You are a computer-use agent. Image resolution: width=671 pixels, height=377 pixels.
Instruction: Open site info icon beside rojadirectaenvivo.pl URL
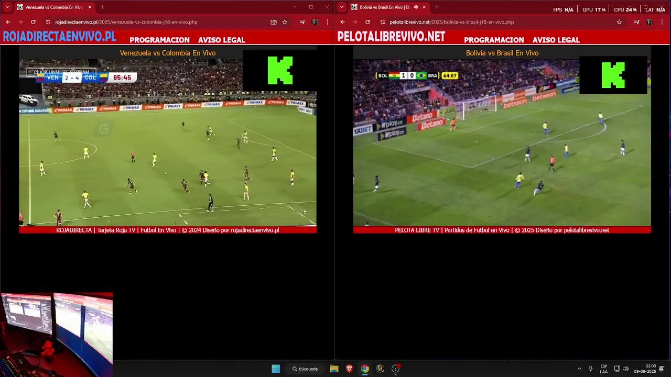(x=48, y=22)
